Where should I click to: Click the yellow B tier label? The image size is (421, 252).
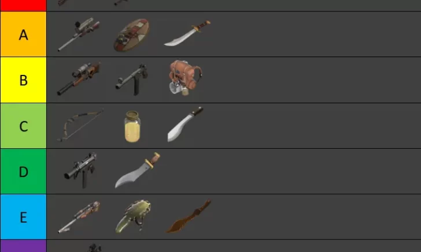[x=23, y=80]
